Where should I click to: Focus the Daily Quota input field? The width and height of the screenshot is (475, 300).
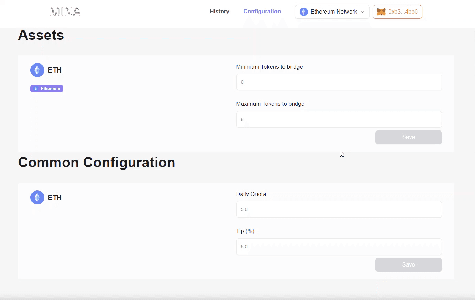point(339,209)
